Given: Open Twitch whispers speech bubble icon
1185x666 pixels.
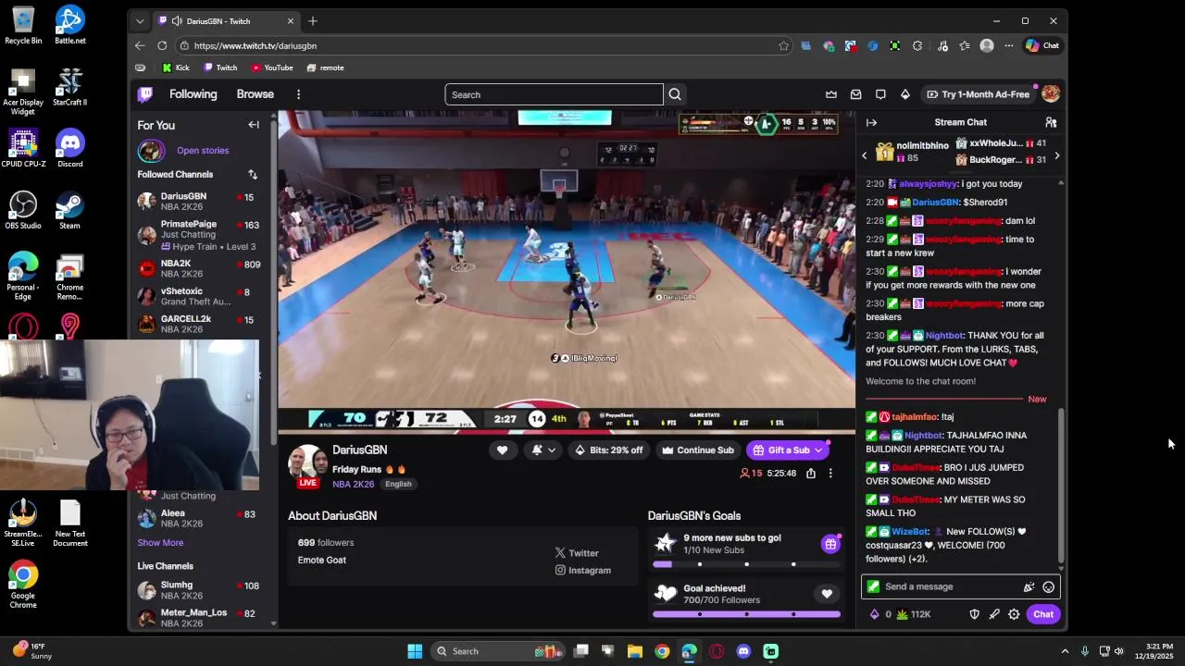Looking at the screenshot, I should coord(880,94).
